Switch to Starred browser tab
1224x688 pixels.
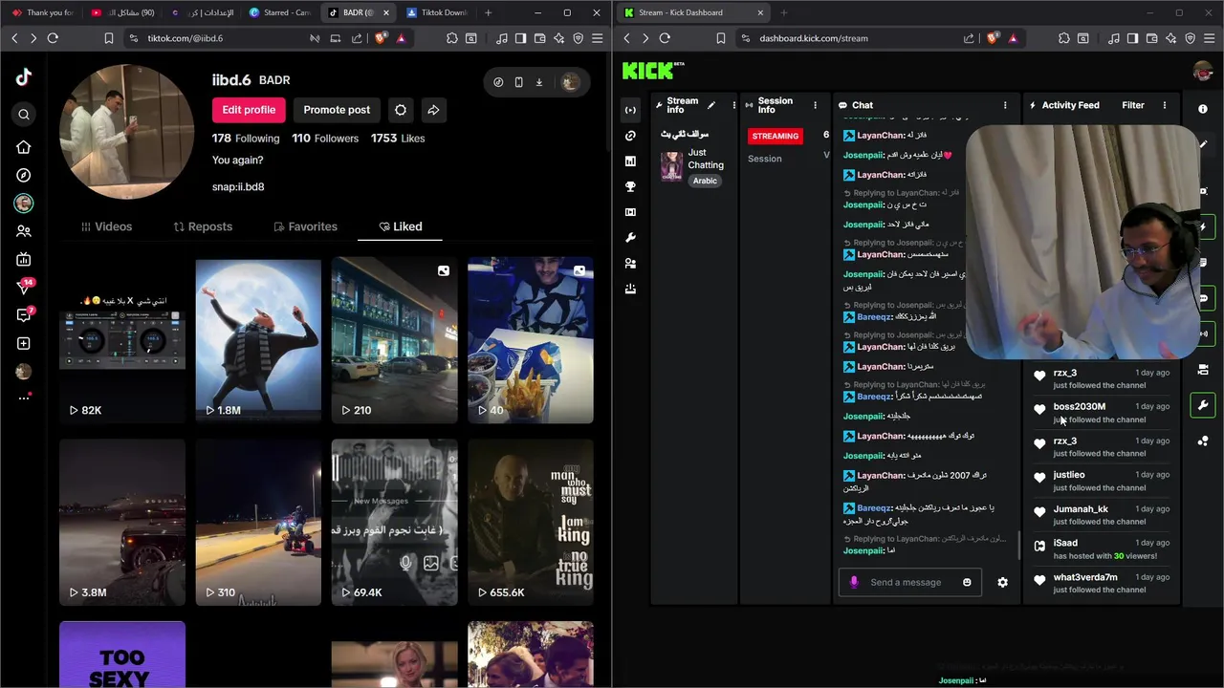pos(279,12)
